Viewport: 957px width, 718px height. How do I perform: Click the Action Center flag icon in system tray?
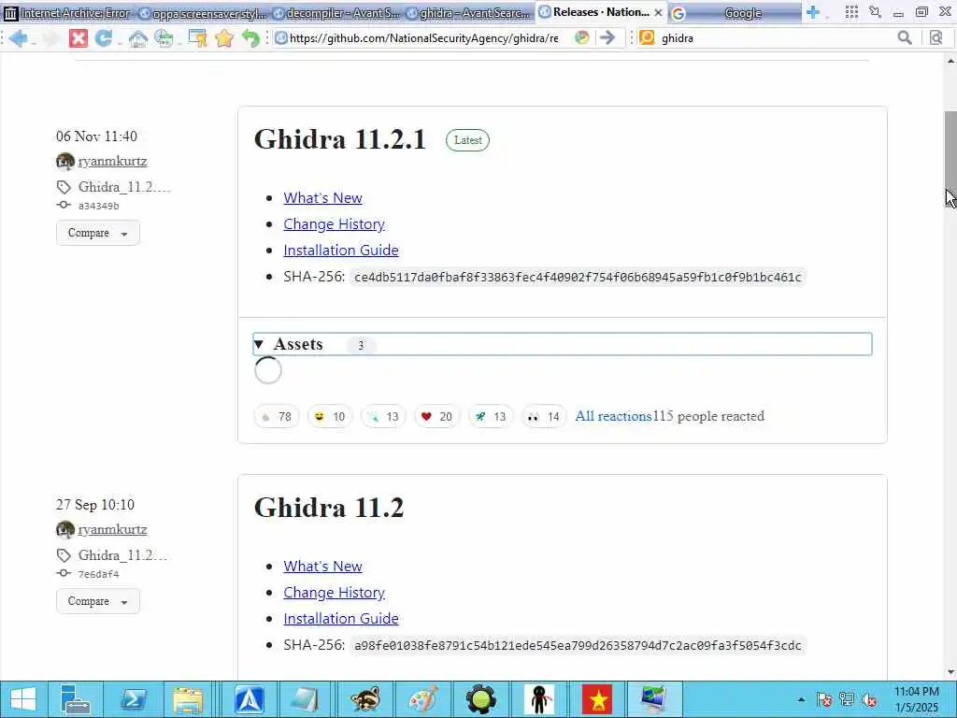tap(824, 699)
